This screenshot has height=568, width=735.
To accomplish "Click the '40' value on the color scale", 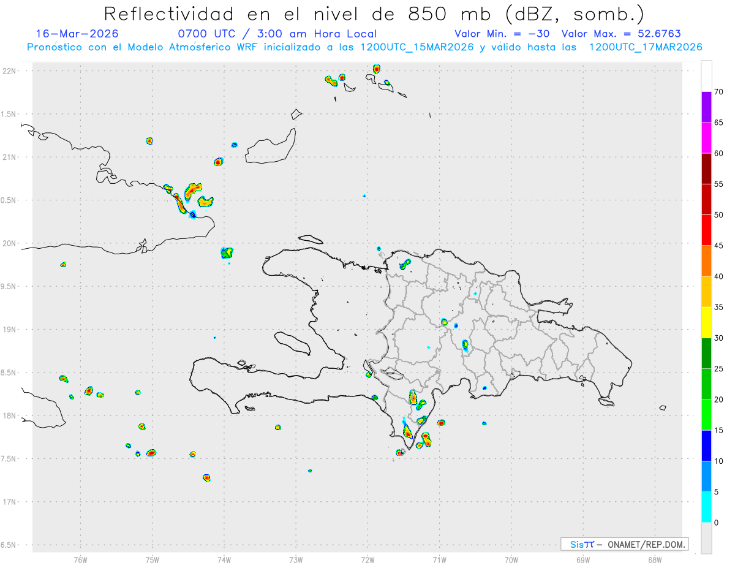I will [719, 276].
